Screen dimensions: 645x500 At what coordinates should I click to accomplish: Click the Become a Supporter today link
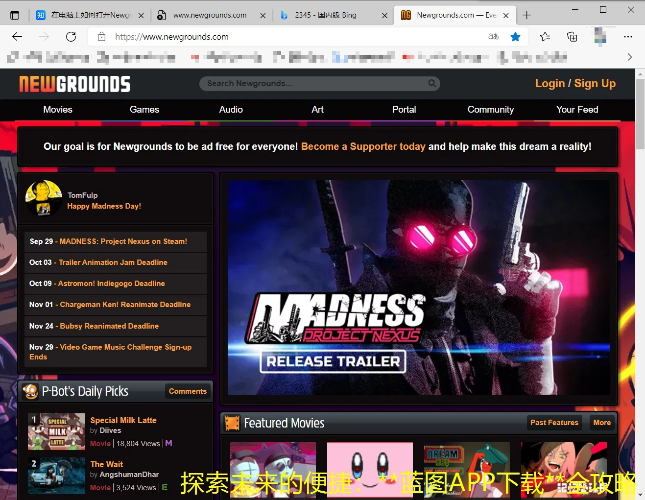(363, 146)
